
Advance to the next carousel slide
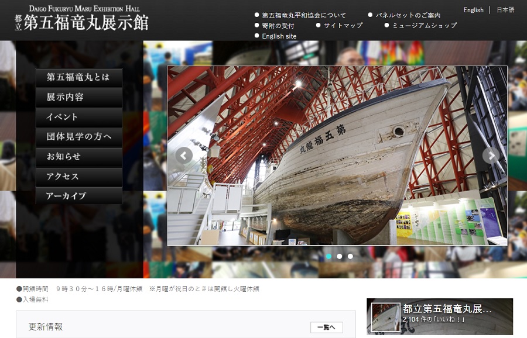491,156
